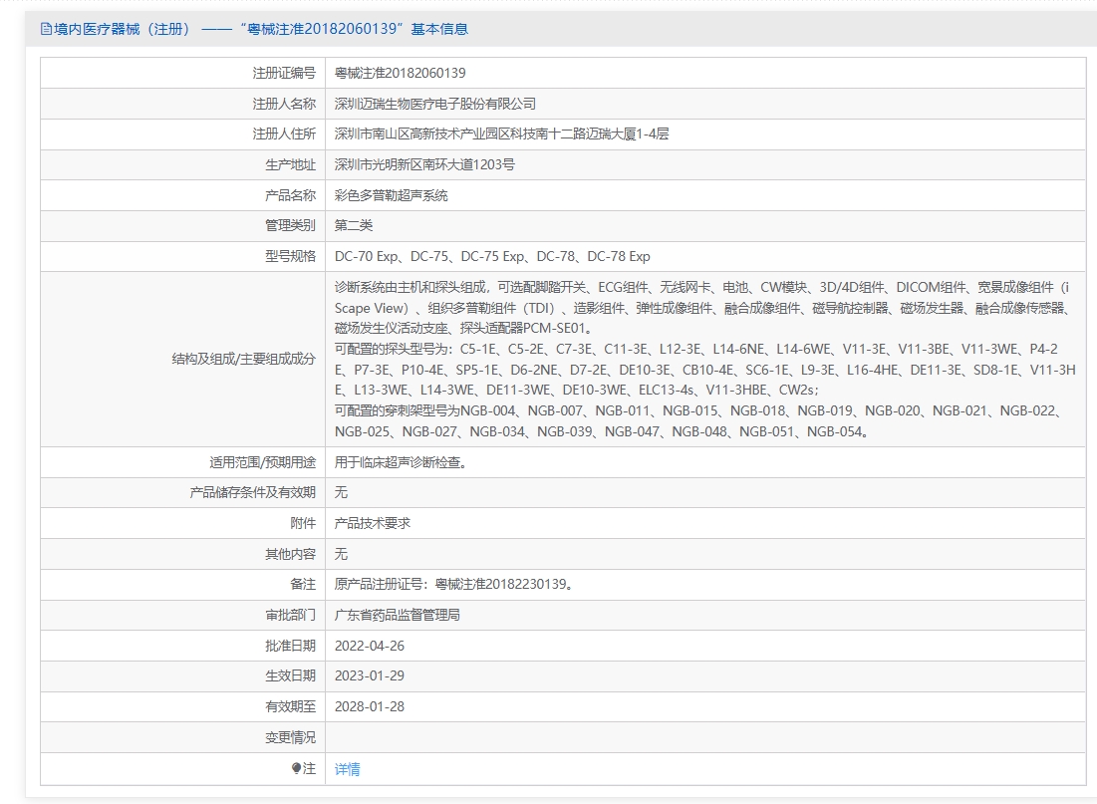Click the 审批部门 label
The height and width of the screenshot is (804, 1097).
click(x=290, y=615)
